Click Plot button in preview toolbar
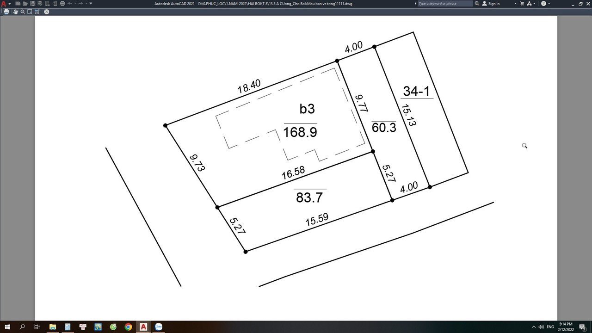 [x=6, y=12]
